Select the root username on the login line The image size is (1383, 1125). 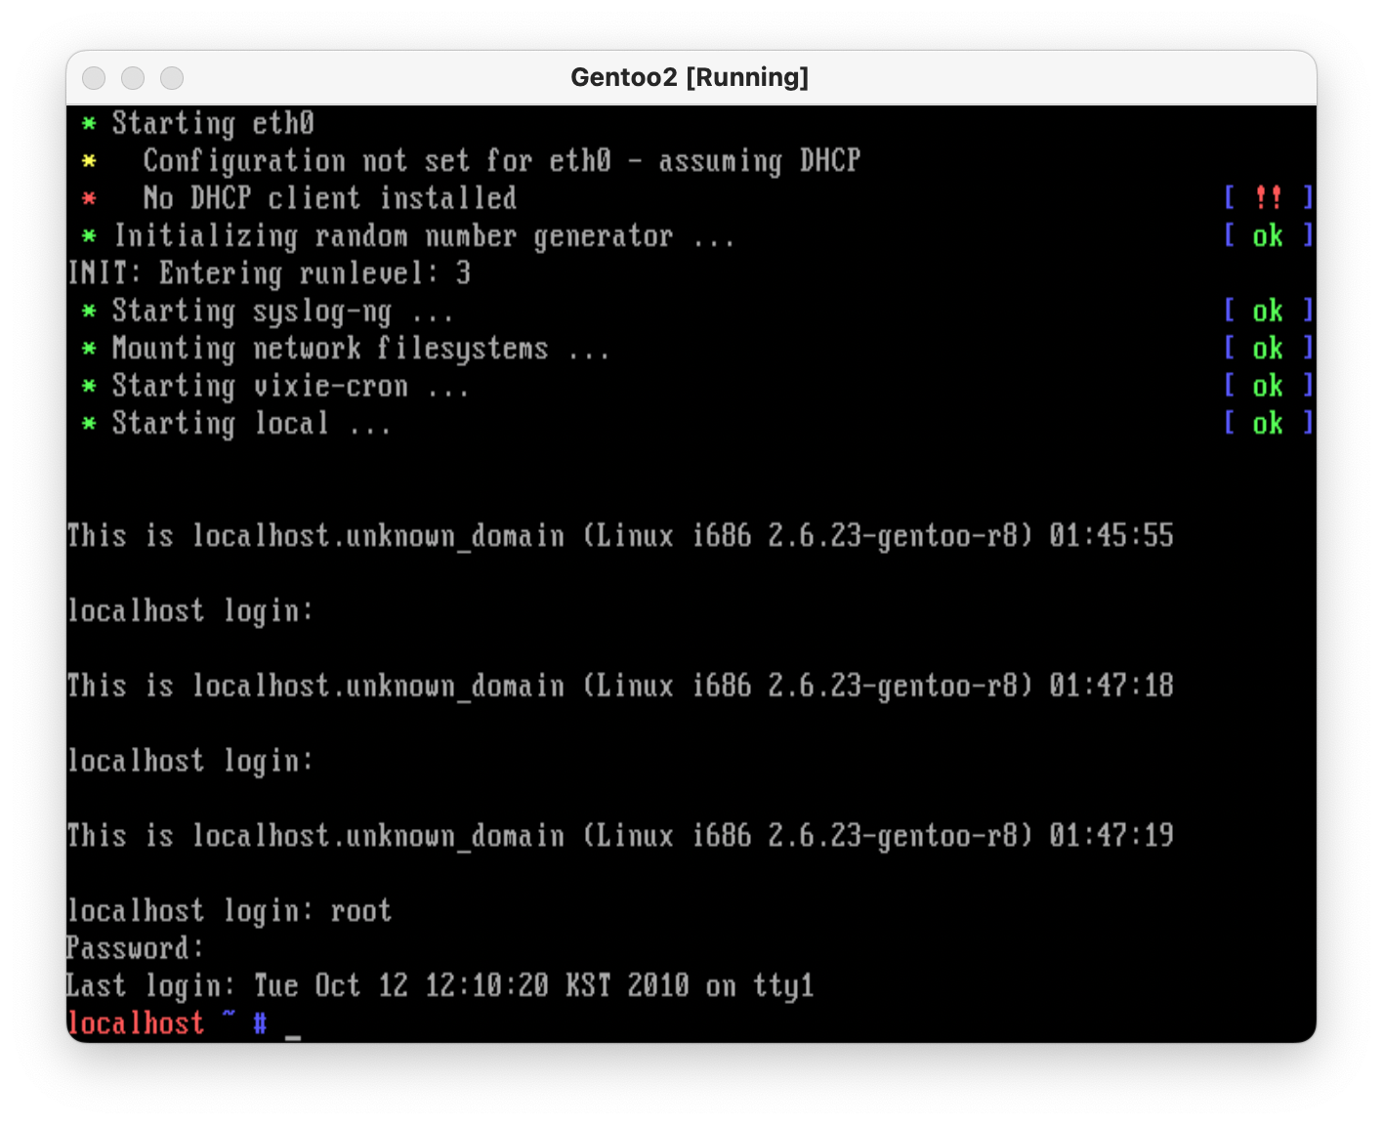[x=360, y=910]
